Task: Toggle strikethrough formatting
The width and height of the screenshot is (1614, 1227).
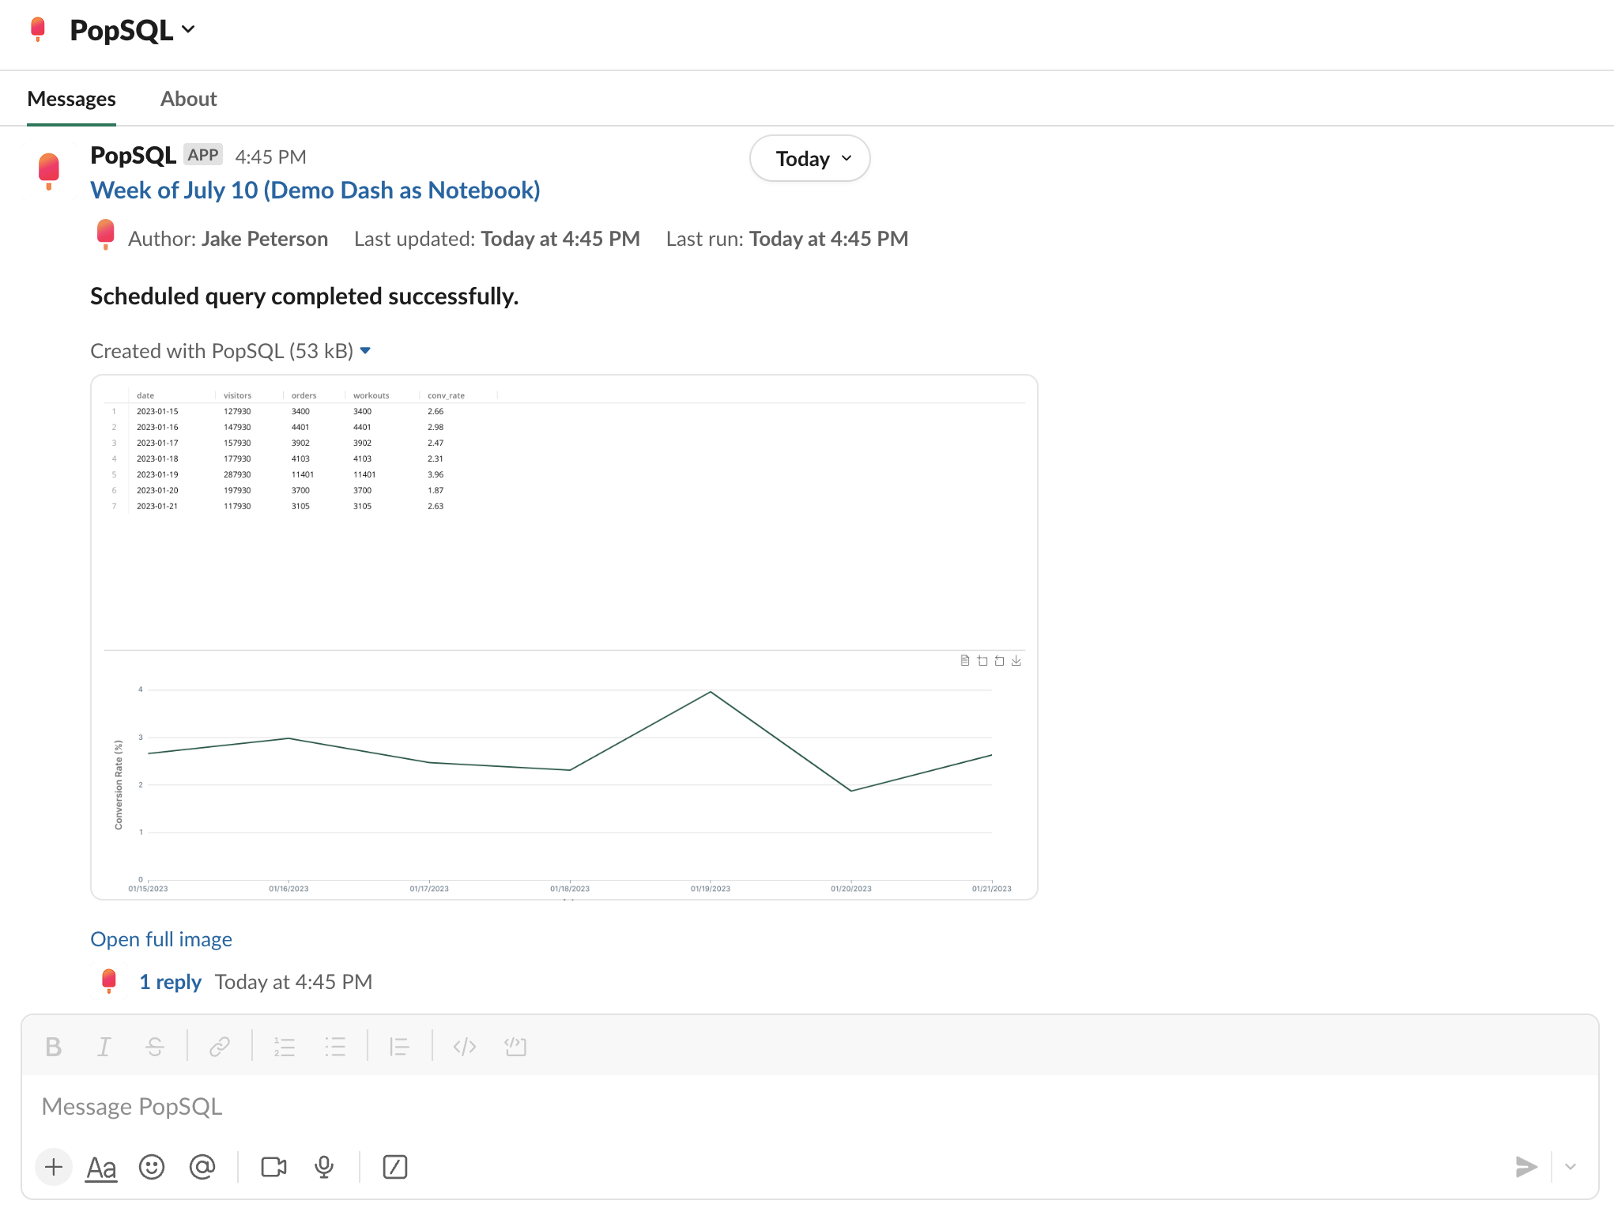Action: pyautogui.click(x=155, y=1047)
